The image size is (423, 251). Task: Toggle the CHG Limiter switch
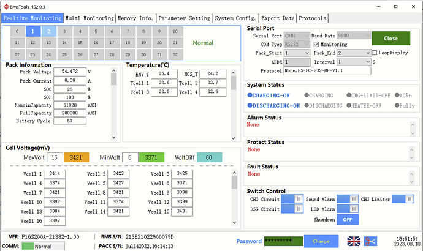pyautogui.click(x=403, y=199)
